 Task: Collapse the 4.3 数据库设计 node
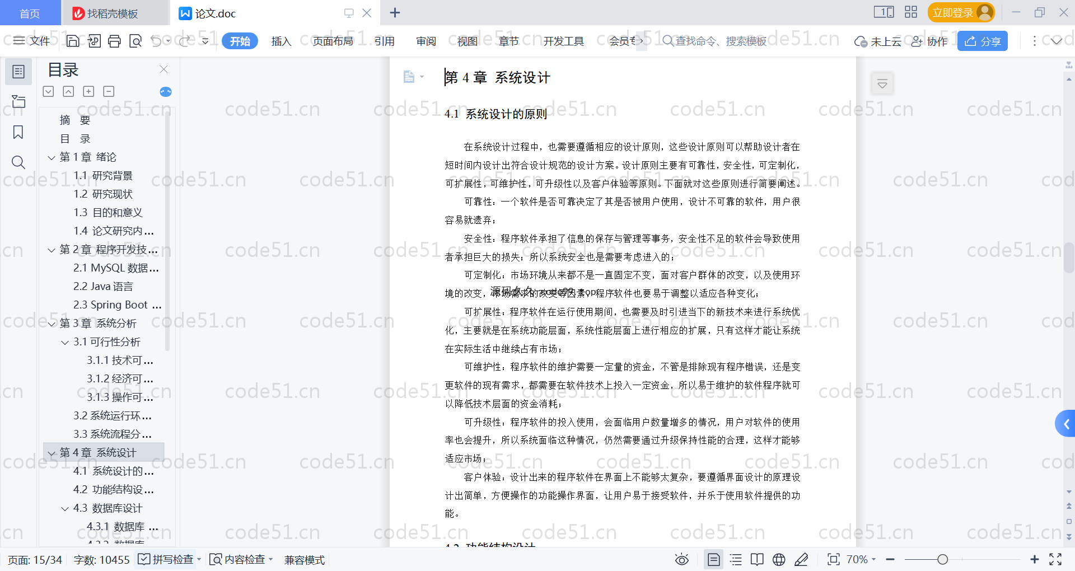pyautogui.click(x=65, y=509)
